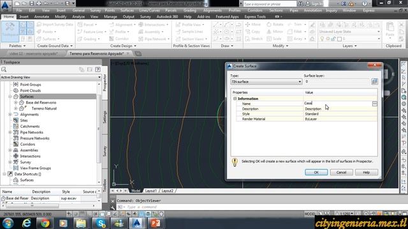Click the Toolspace help icon
This screenshot has height=229, width=408.
[x=98, y=69]
